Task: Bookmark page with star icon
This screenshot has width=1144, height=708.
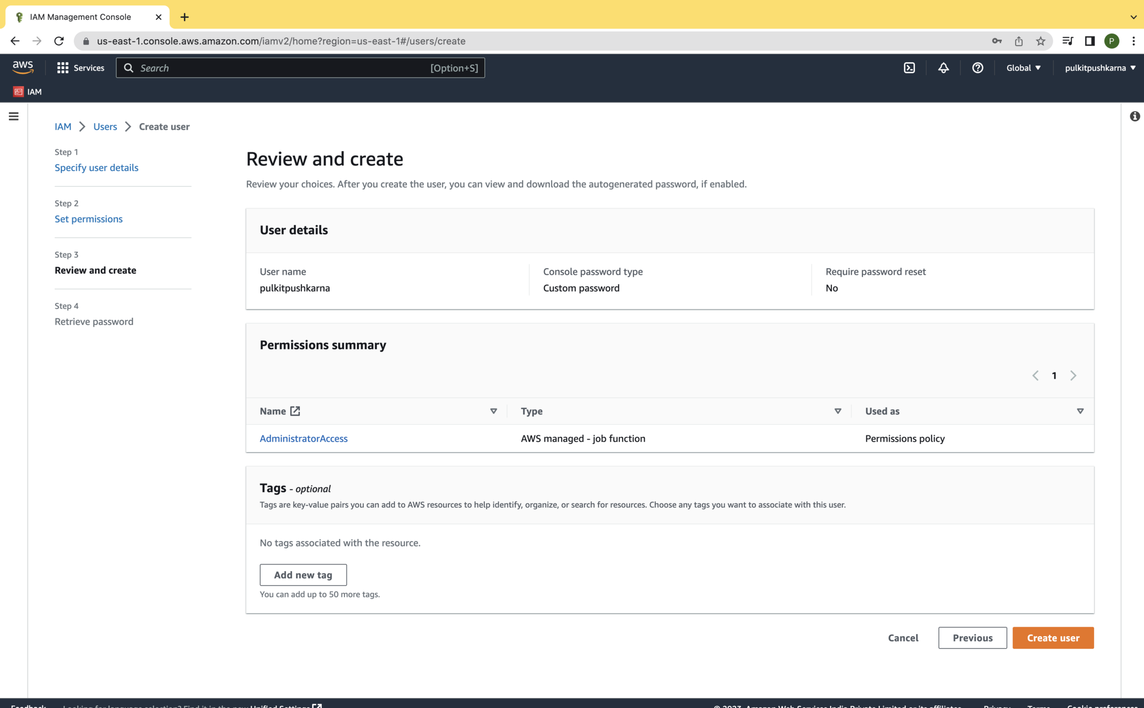Action: pos(1041,41)
